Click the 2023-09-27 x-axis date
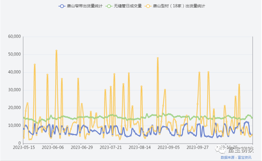262x161 pixels. 198,148
